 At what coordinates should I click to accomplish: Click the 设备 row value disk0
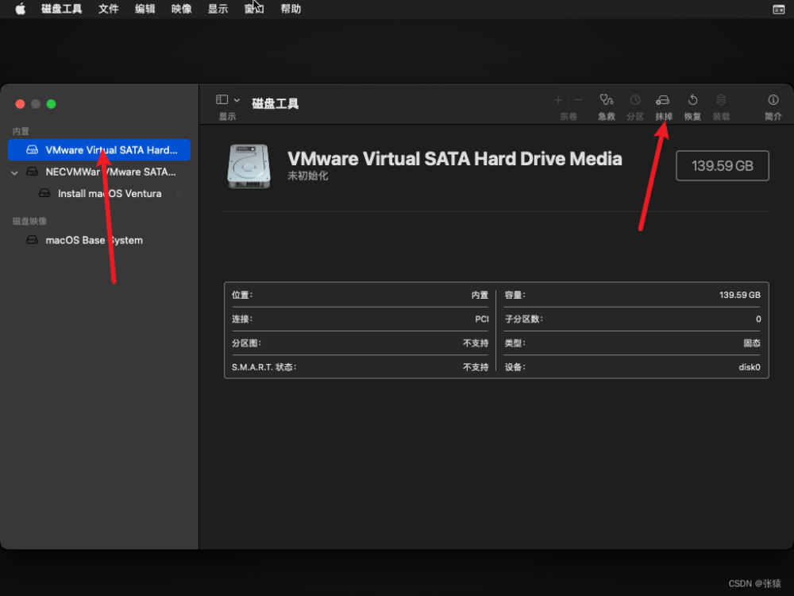[x=750, y=367]
